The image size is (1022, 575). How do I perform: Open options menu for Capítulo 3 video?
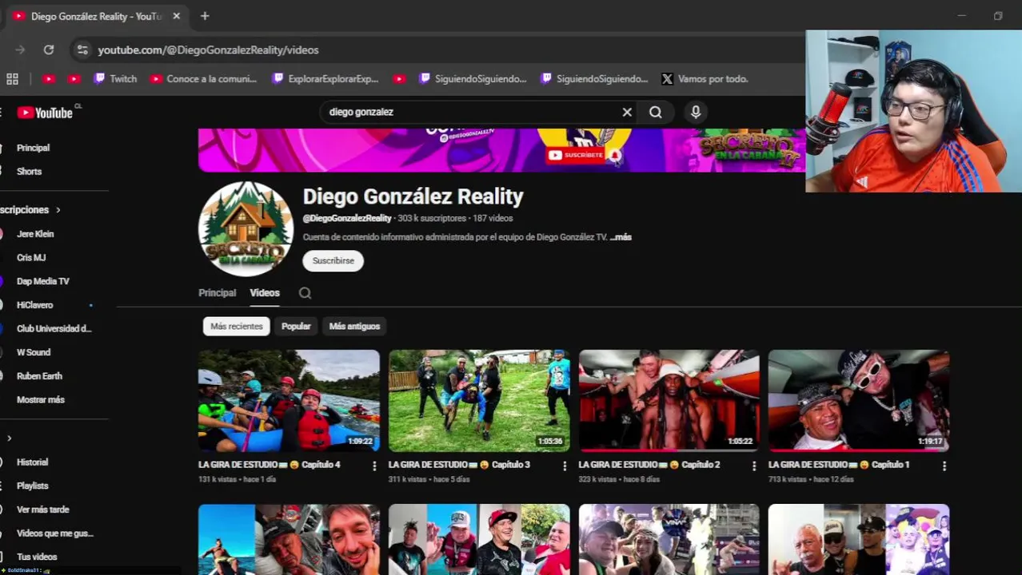pyautogui.click(x=565, y=466)
